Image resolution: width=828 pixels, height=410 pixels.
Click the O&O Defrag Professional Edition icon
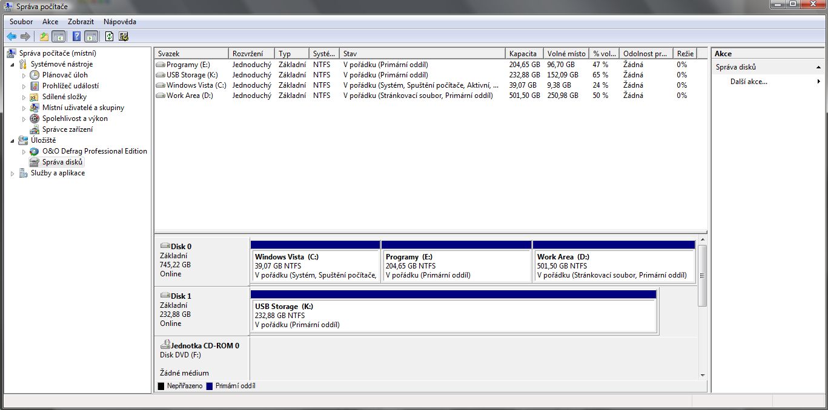tap(35, 151)
